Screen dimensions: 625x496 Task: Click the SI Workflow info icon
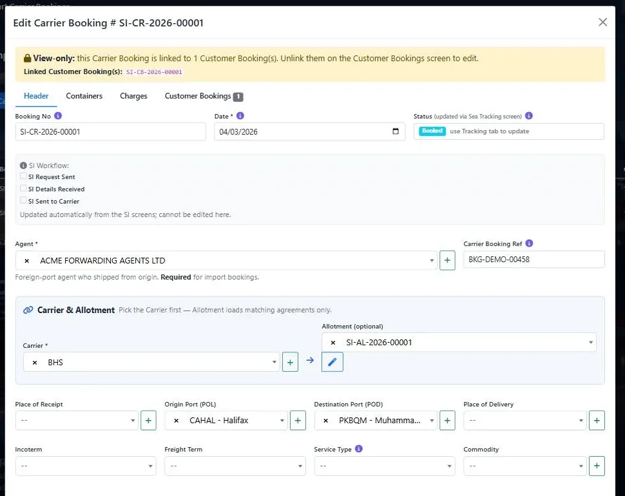tap(23, 166)
